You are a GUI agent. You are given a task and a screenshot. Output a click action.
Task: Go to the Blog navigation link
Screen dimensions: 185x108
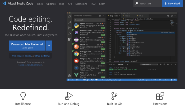(62, 4)
